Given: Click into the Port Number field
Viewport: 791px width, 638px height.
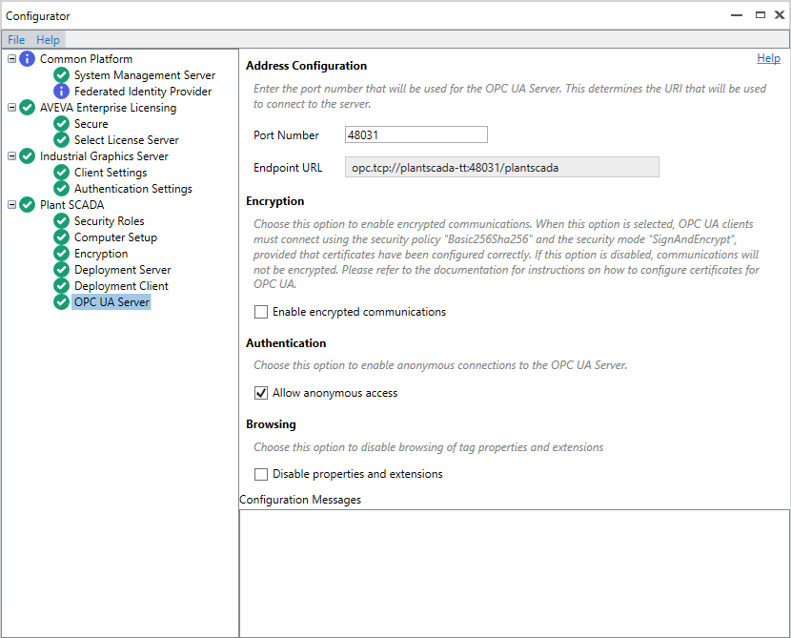Looking at the screenshot, I should point(416,134).
